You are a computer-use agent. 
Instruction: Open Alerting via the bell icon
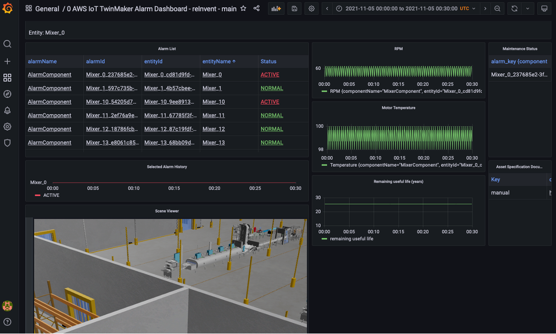pyautogui.click(x=7, y=110)
